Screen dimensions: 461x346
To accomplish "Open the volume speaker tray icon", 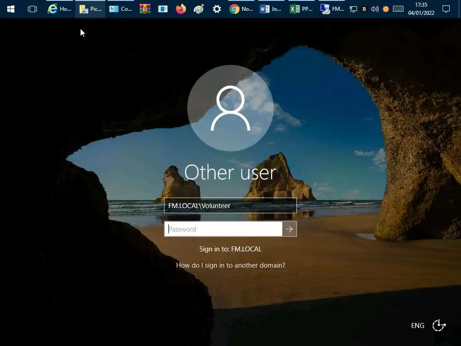I will (x=375, y=9).
